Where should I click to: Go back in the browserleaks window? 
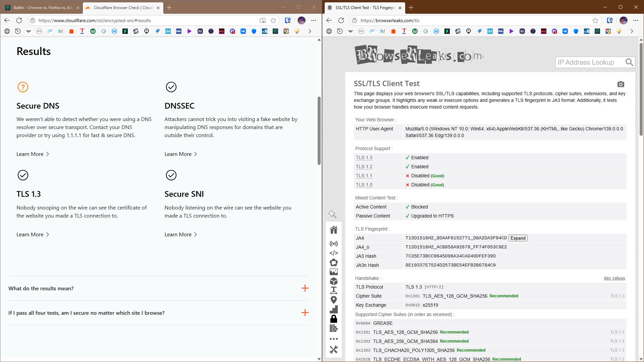(x=329, y=20)
